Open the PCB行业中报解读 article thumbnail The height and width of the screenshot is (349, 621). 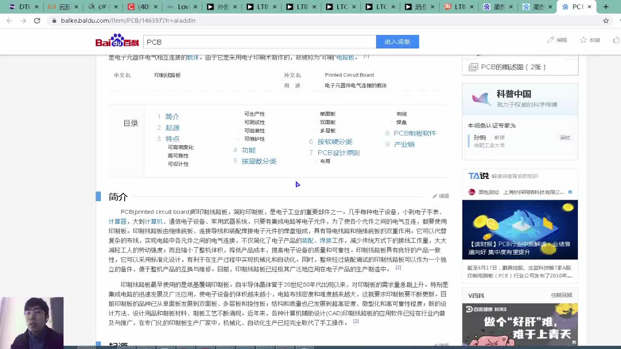[x=520, y=230]
